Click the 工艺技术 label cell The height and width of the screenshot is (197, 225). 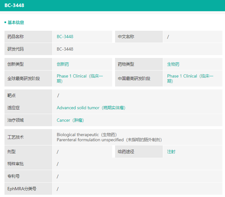tap(15, 137)
